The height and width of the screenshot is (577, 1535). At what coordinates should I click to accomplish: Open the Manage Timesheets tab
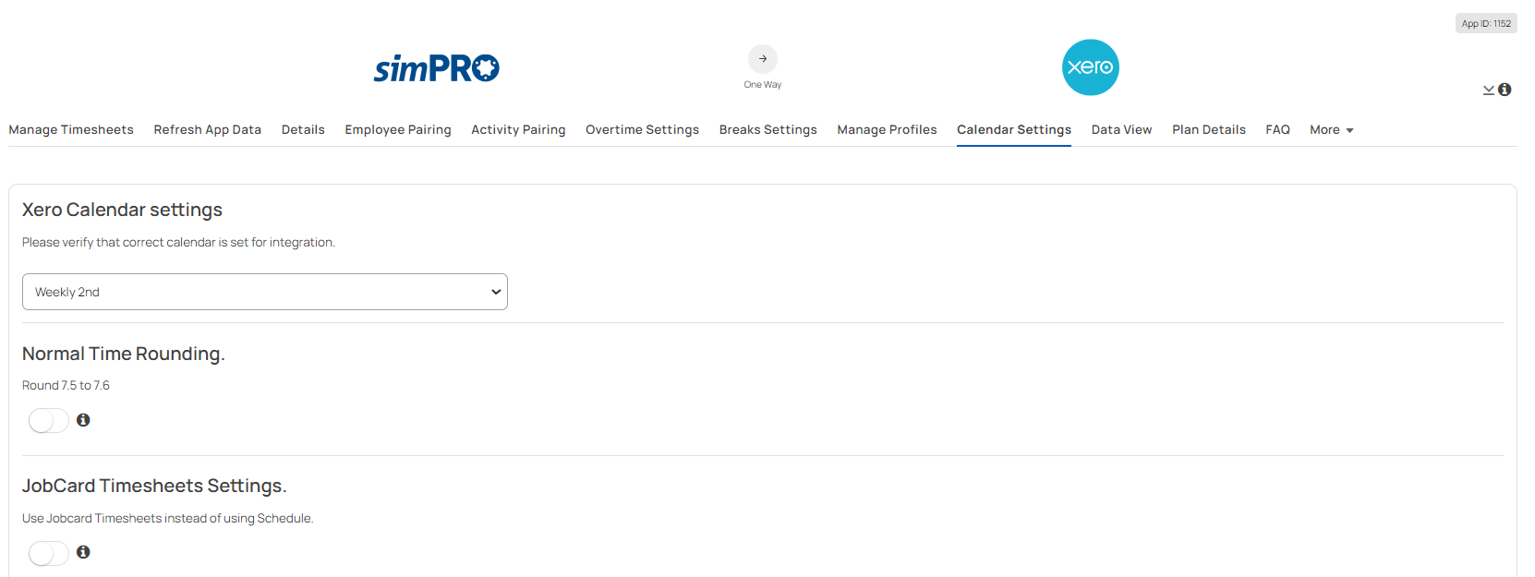pos(71,130)
